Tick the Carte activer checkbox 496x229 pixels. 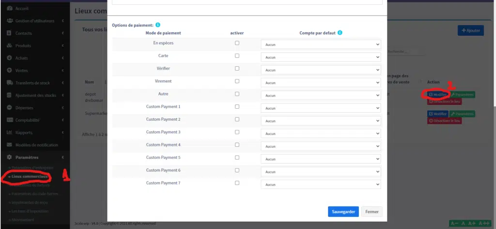pyautogui.click(x=237, y=56)
